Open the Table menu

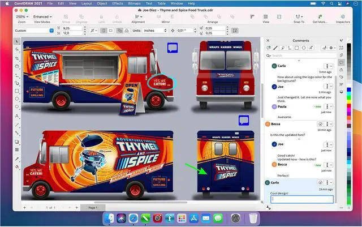point(161,3)
